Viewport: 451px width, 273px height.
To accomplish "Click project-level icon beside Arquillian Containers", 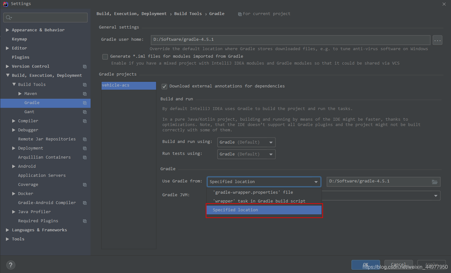I will point(85,157).
